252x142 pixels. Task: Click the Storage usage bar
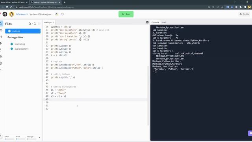tap(31, 139)
